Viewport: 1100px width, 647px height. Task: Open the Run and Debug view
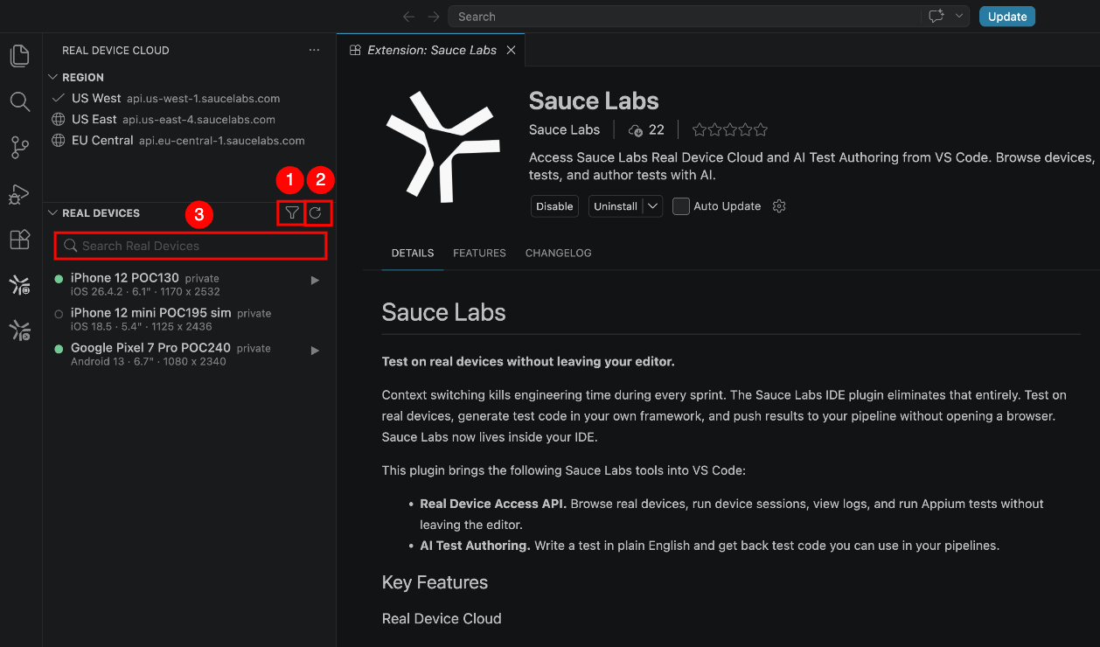coord(19,194)
